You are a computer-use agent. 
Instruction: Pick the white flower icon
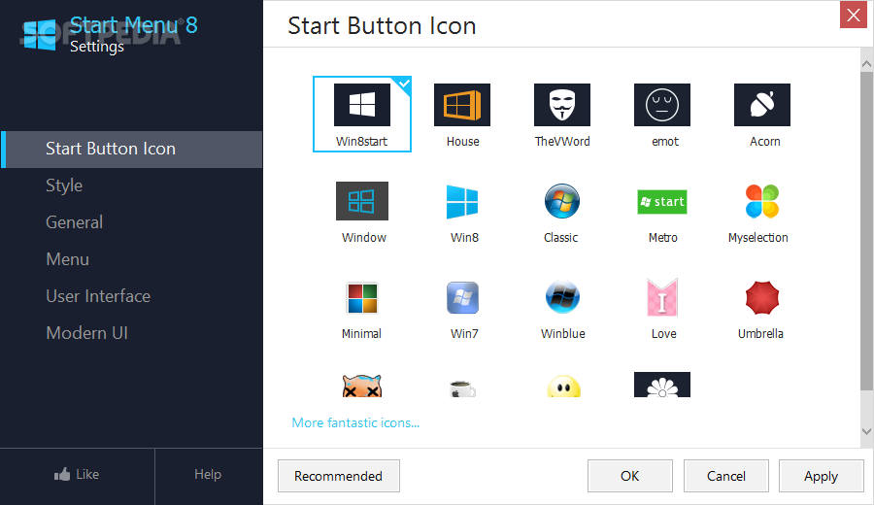point(662,385)
